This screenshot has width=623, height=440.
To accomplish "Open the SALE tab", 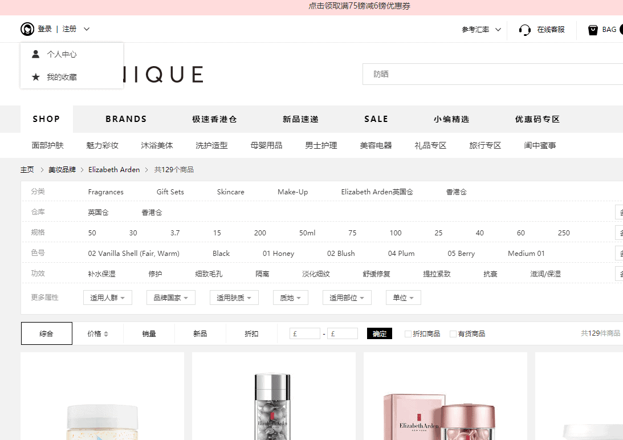I will point(376,119).
